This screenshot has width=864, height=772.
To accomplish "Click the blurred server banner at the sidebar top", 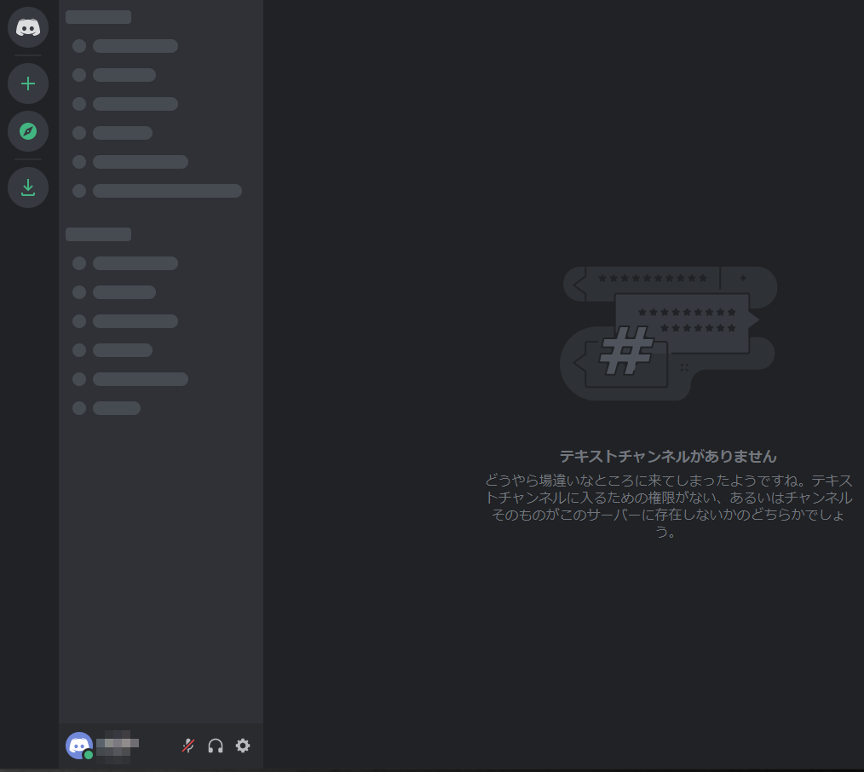I will click(98, 16).
